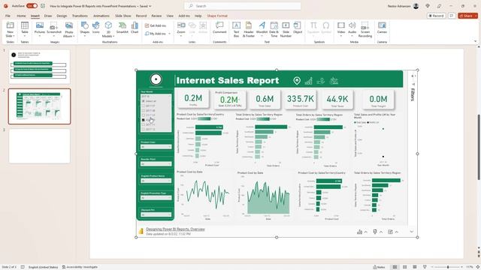Open the Discount Pct dropdown
This screenshot has height=270, width=481.
[156, 214]
